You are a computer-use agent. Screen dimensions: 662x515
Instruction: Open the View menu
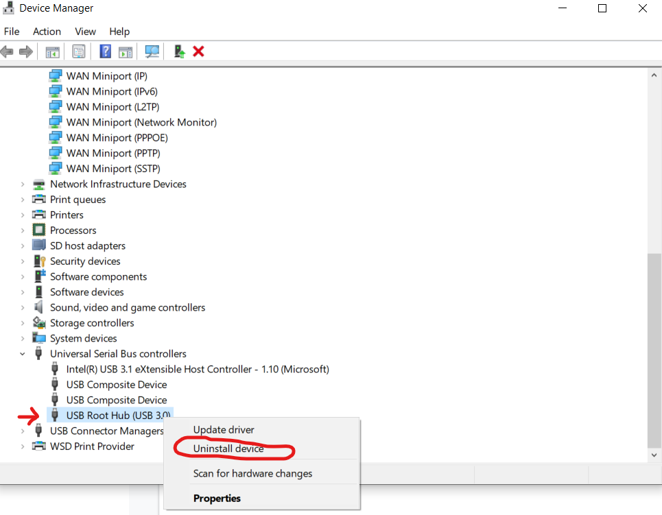pos(85,32)
